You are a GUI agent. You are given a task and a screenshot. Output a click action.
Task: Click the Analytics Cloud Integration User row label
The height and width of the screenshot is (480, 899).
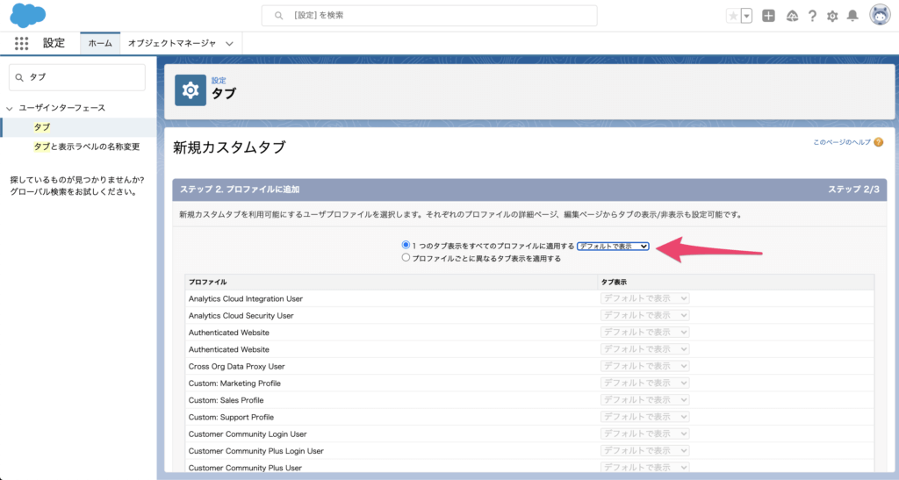(x=246, y=299)
